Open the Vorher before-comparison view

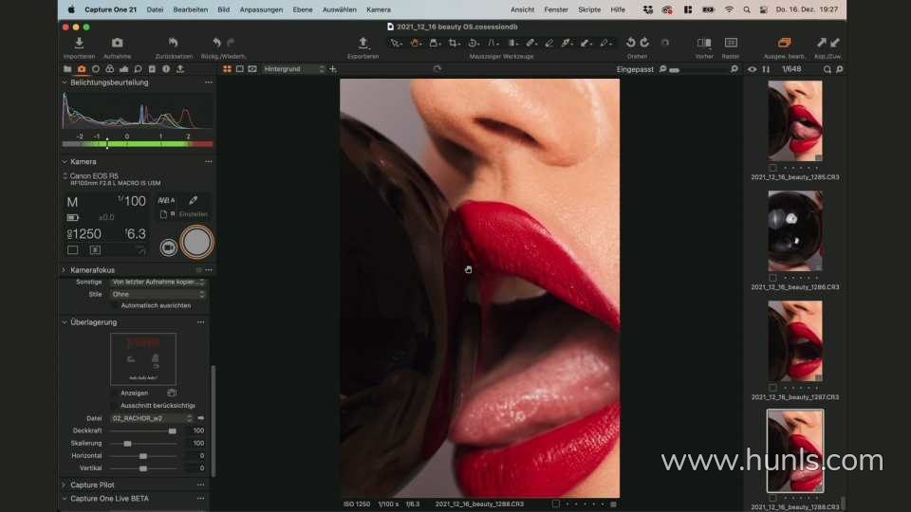click(x=703, y=44)
